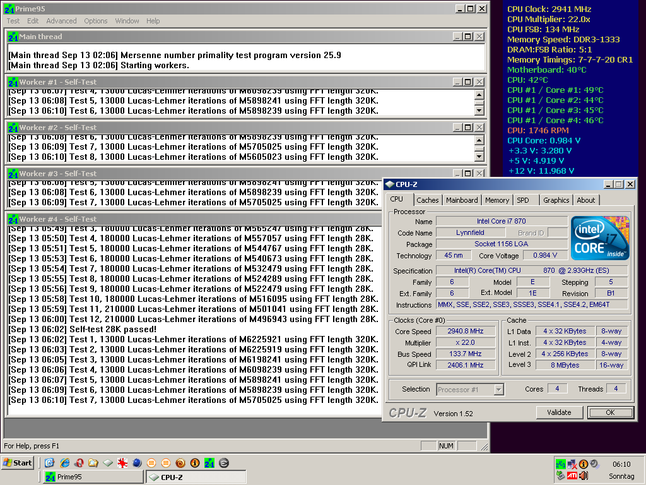Open the Options menu in Prime95
This screenshot has height=485, width=646.
tap(96, 21)
